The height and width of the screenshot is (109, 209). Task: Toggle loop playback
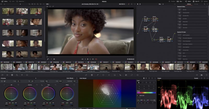pyautogui.click(x=96, y=59)
